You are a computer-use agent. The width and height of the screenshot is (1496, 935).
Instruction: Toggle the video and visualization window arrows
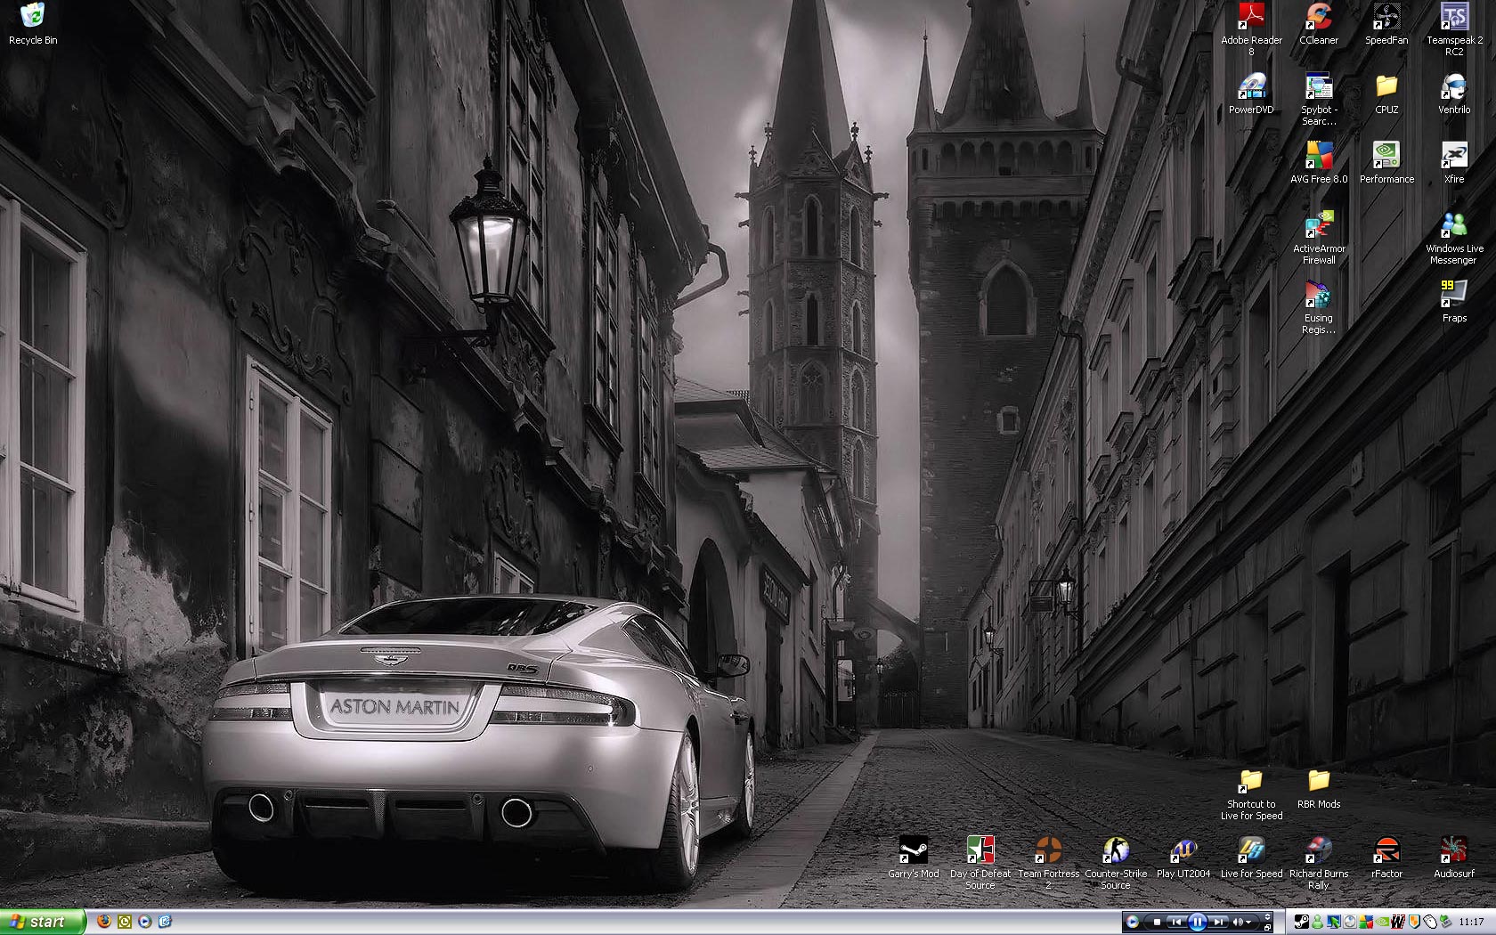coord(1267,917)
